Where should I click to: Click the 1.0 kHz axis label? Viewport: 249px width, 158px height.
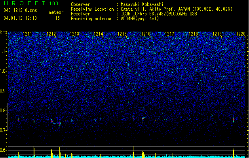click(4, 71)
